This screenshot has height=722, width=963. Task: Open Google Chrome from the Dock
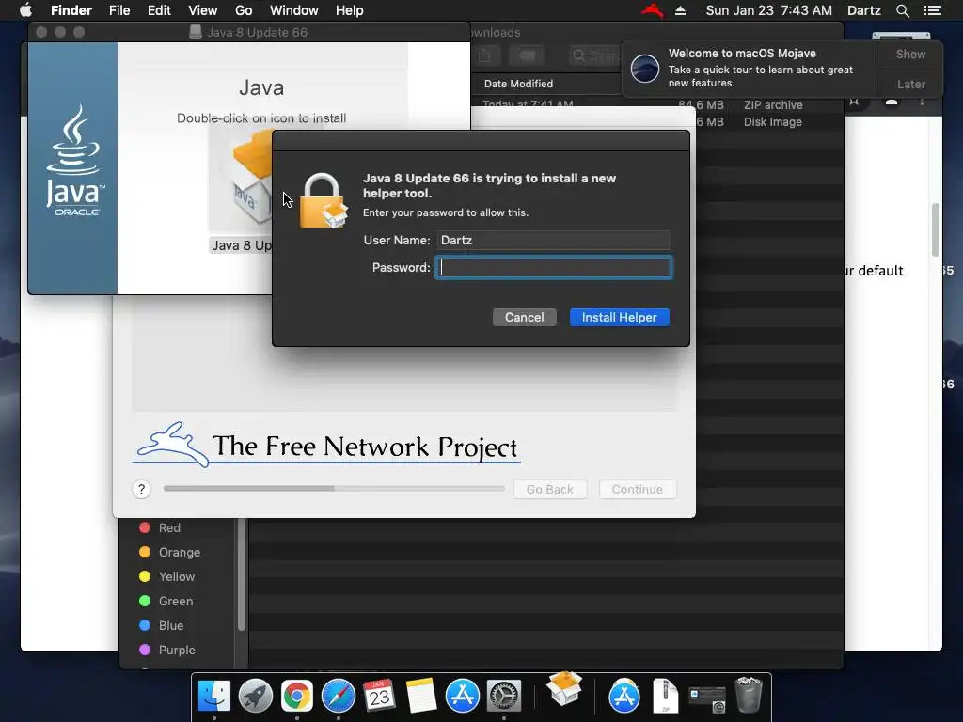(x=296, y=696)
